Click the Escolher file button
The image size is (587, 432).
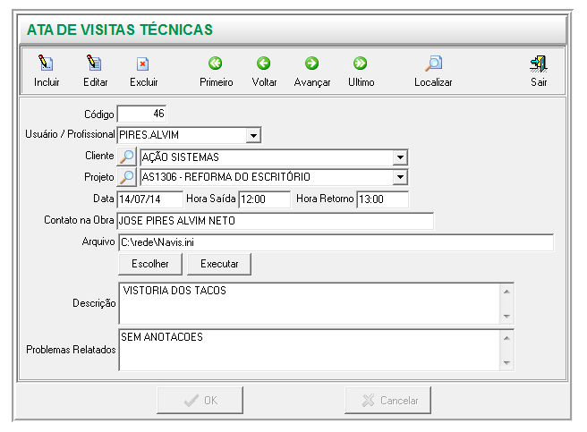(x=150, y=264)
